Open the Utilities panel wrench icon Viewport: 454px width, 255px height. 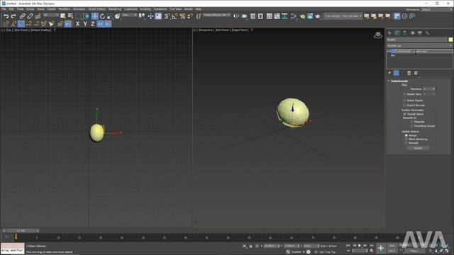click(x=427, y=33)
